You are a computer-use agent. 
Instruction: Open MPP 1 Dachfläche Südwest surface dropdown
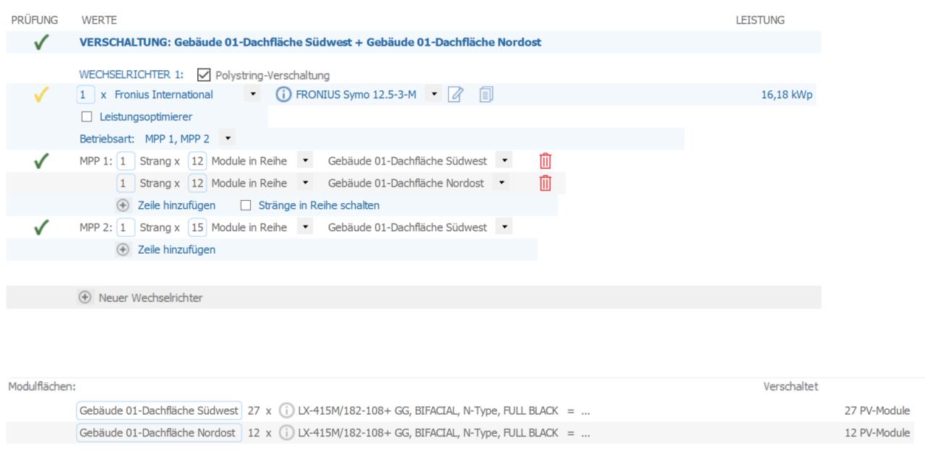(504, 161)
